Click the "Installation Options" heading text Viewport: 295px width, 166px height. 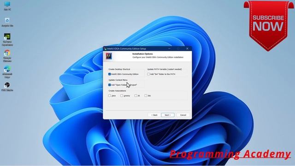[142, 54]
